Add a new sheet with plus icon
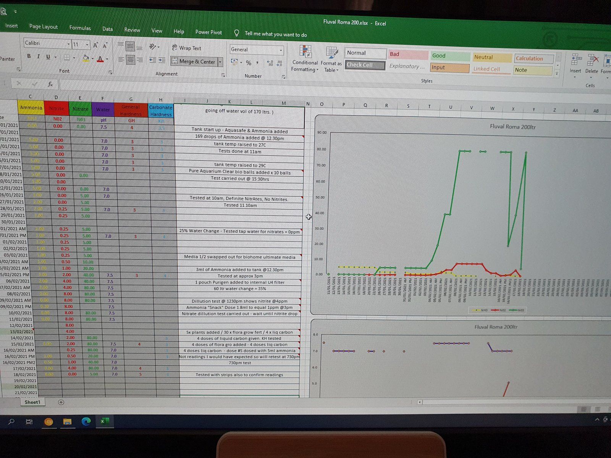 click(x=61, y=402)
